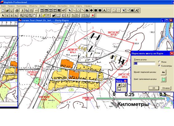Image resolution: width=174 pixels, height=126 pixels.
Task: Click the Statistics sigma icon
Action: tap(67, 15)
